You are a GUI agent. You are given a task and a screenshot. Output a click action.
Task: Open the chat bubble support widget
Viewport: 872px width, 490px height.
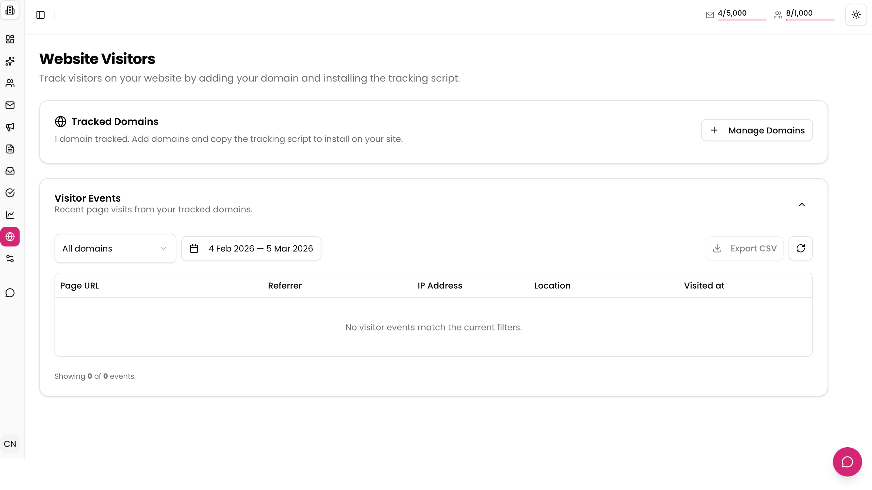tap(847, 462)
